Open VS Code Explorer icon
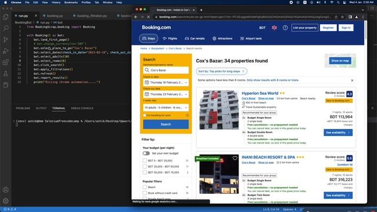377x212 pixels. click(x=5, y=17)
